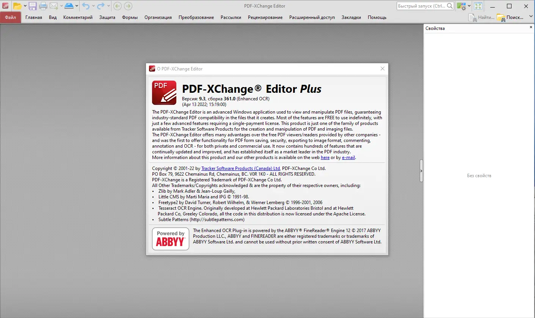535x318 pixels.
Task: Open the Закладки tab
Action: [351, 17]
